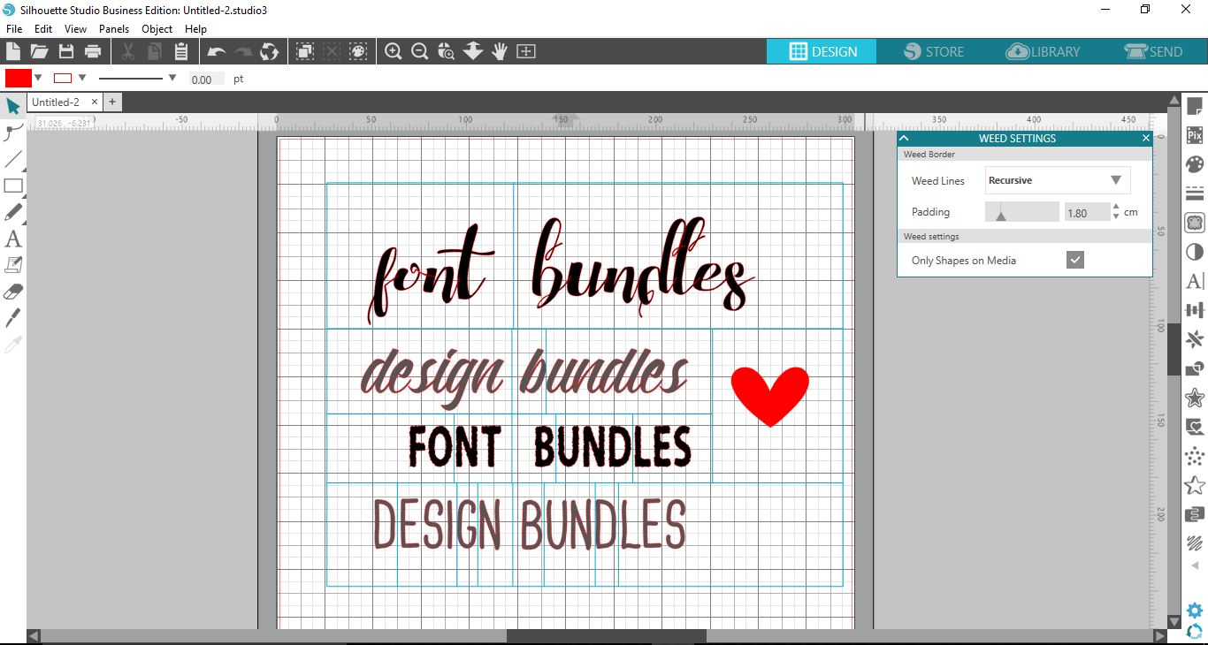Click the clipboard Paste icon
Image resolution: width=1208 pixels, height=645 pixels.
(181, 51)
